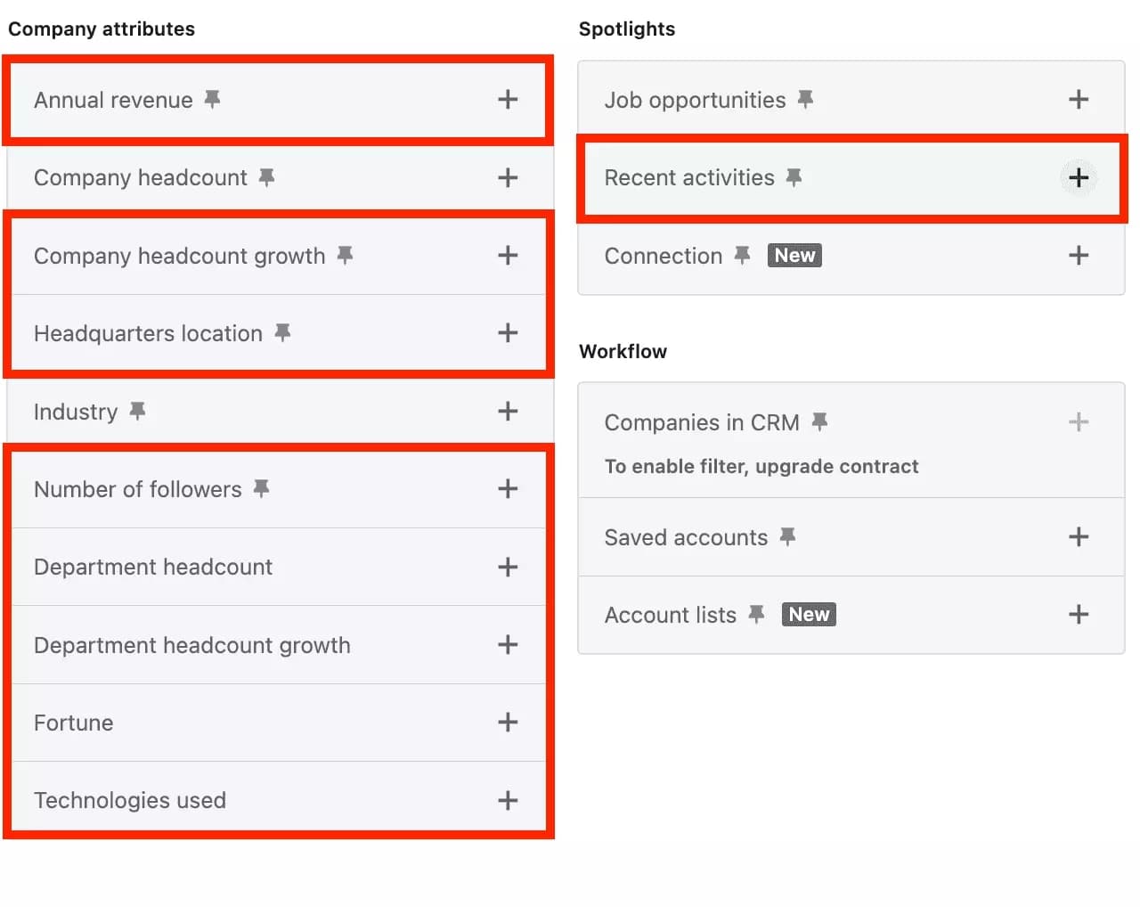This screenshot has height=907, width=1140.
Task: Add the Recent activities filter
Action: tap(1078, 177)
